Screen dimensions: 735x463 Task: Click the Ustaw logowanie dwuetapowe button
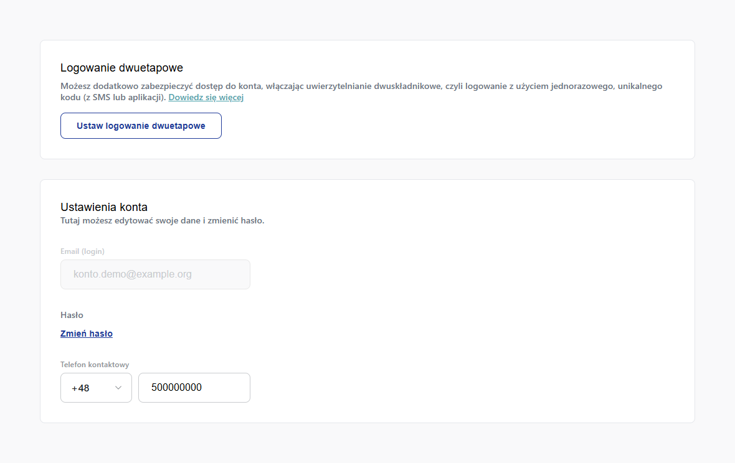(141, 126)
